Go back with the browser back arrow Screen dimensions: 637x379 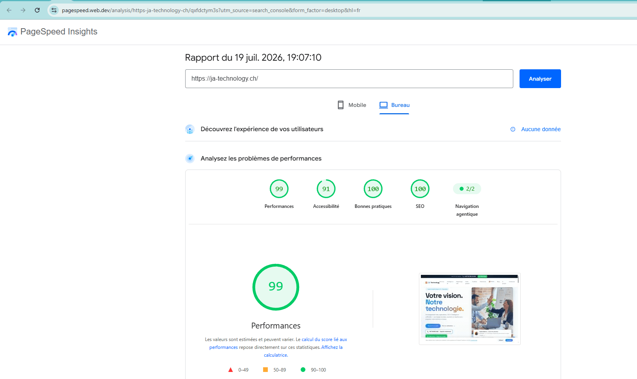pyautogui.click(x=9, y=10)
